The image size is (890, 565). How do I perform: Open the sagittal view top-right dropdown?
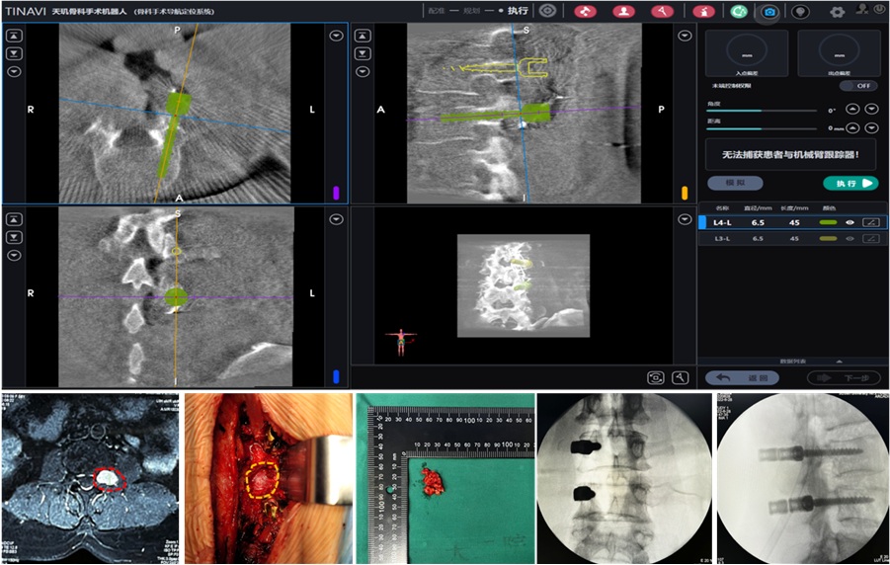(x=686, y=36)
